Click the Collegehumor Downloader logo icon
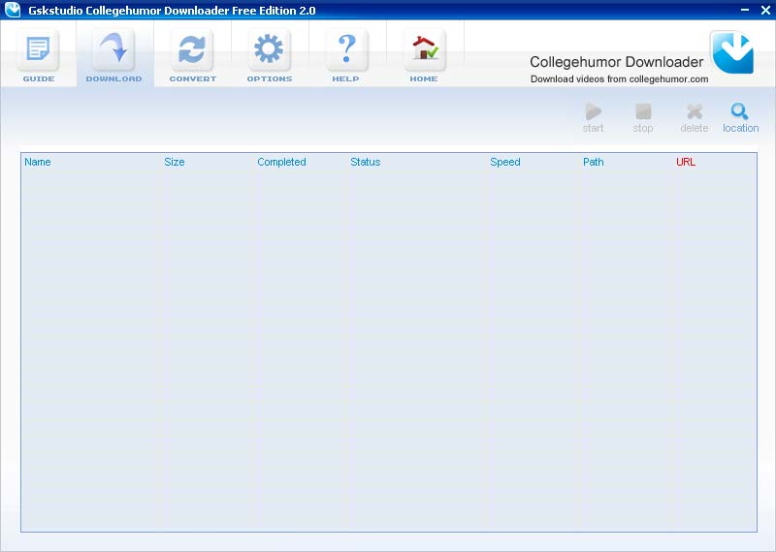The height and width of the screenshot is (552, 776). point(732,52)
